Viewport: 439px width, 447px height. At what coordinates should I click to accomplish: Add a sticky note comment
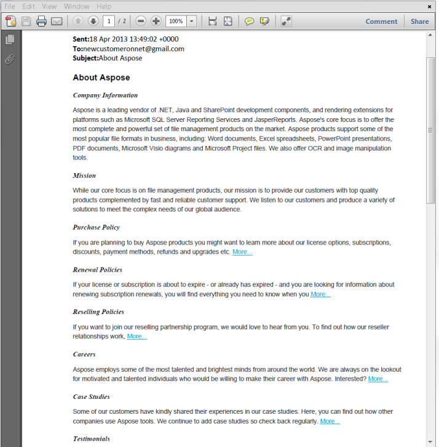click(x=249, y=22)
